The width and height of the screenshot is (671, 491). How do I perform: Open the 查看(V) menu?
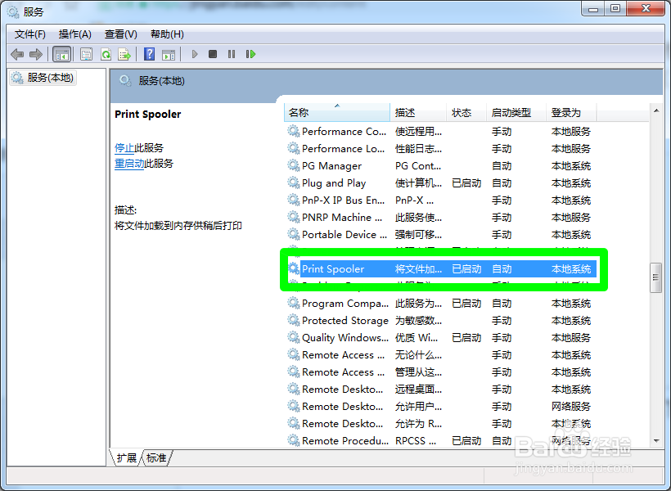click(x=119, y=34)
